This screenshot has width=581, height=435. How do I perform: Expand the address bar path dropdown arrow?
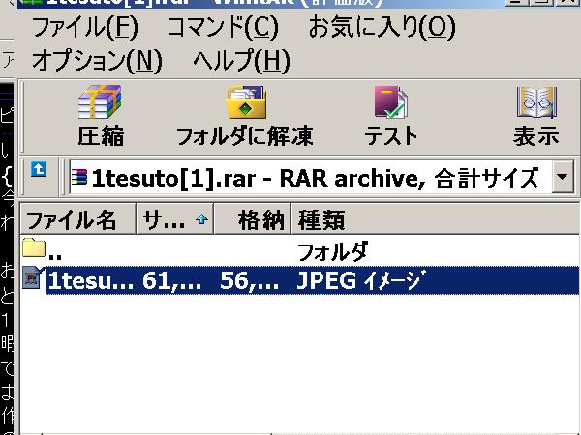coord(563,177)
